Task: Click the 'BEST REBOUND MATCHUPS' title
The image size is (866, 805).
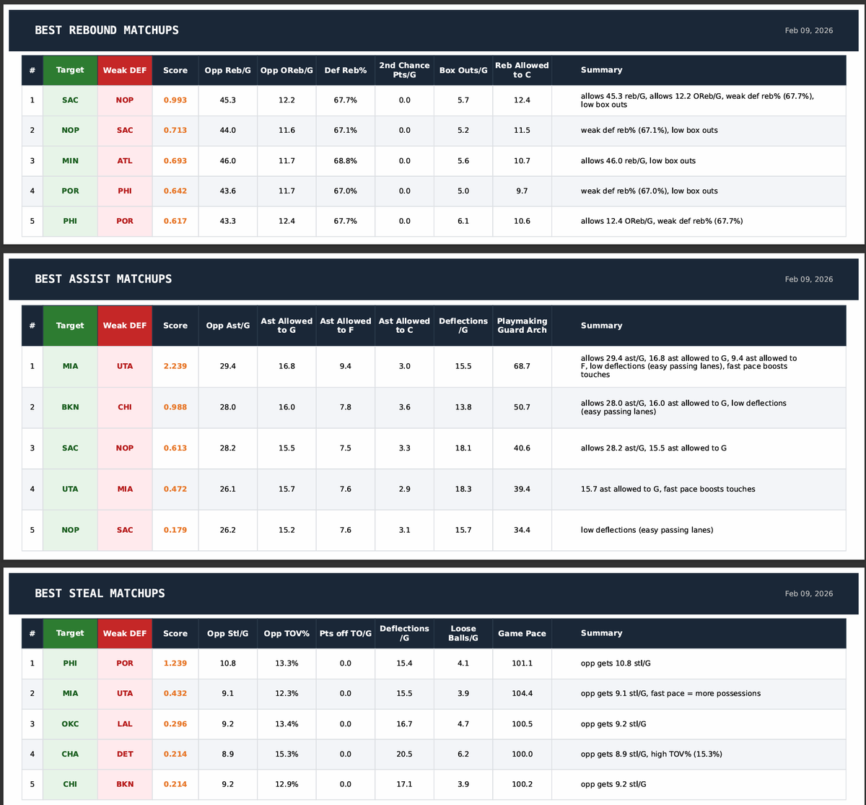Action: pos(107,30)
